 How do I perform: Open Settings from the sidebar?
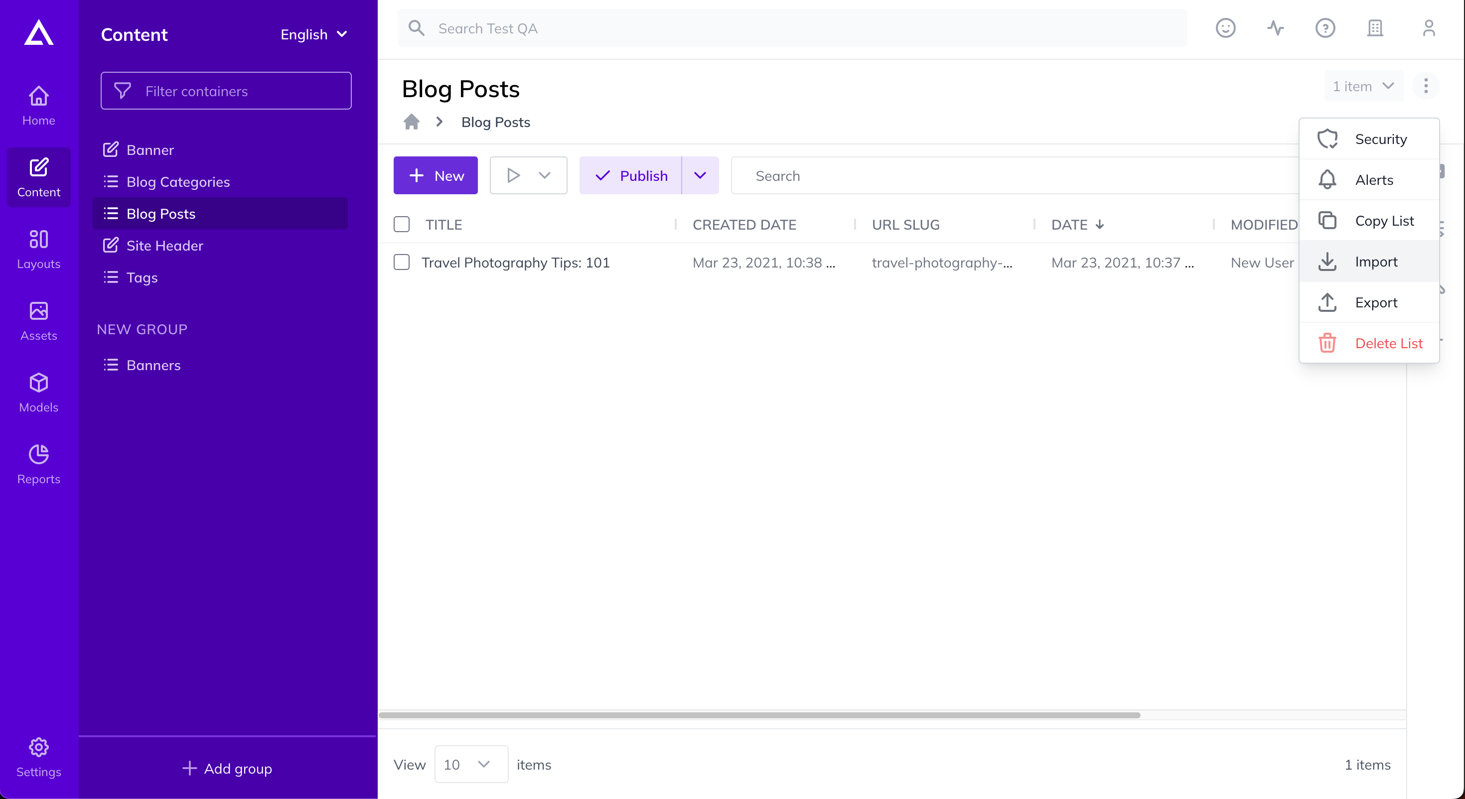point(39,758)
